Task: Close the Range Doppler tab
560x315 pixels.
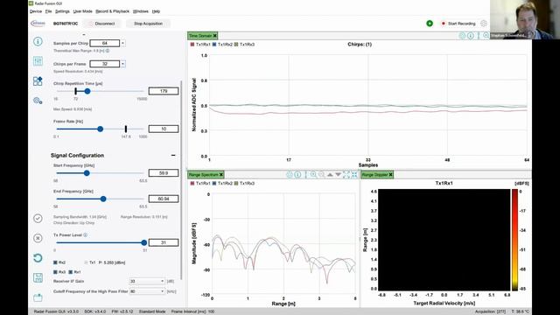Action: [391, 175]
